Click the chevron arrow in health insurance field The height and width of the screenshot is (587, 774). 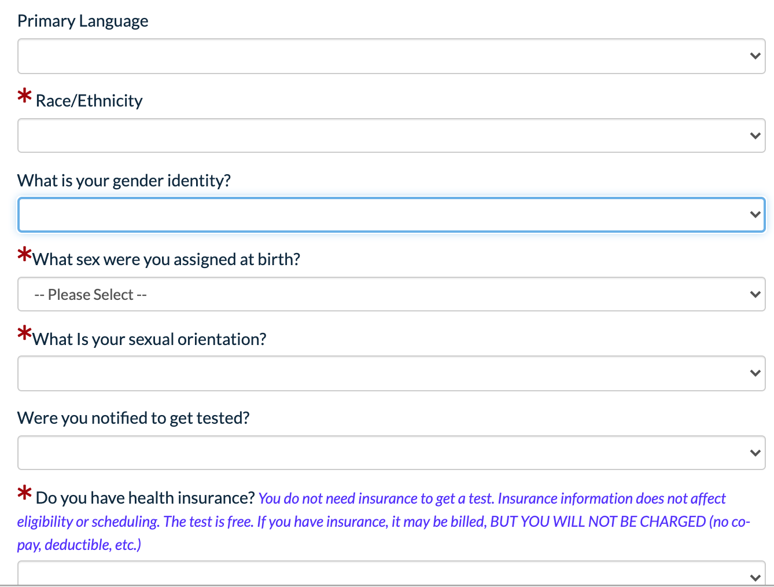point(754,578)
